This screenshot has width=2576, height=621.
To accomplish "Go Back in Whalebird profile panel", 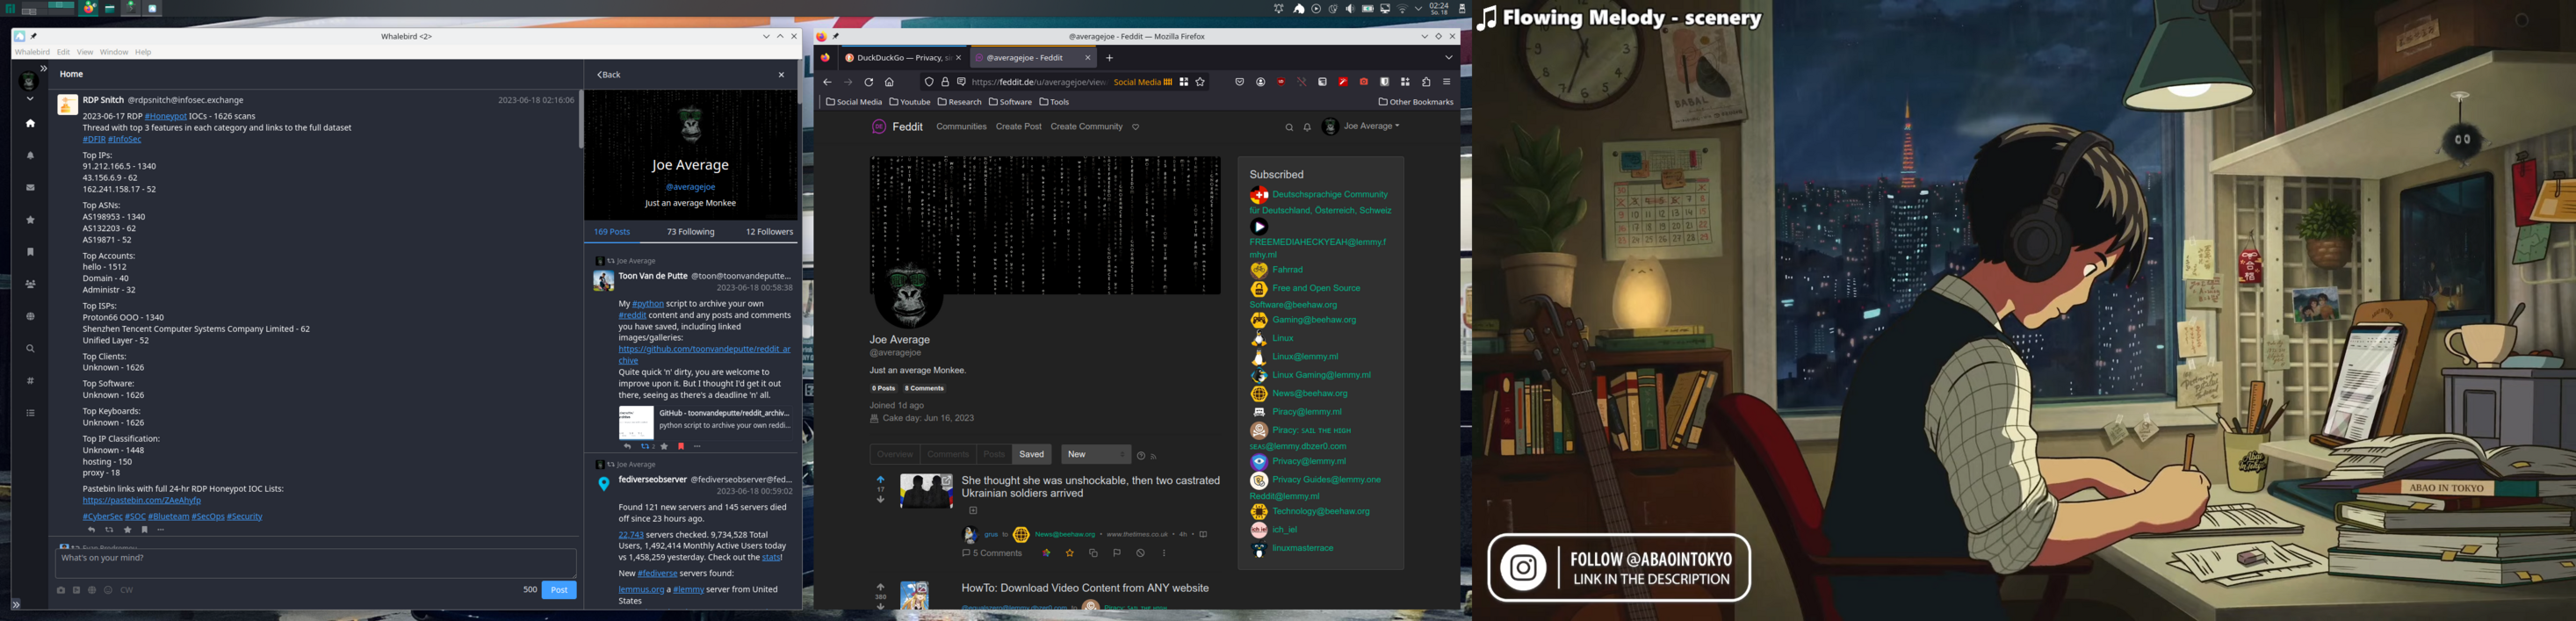I will pos(609,75).
